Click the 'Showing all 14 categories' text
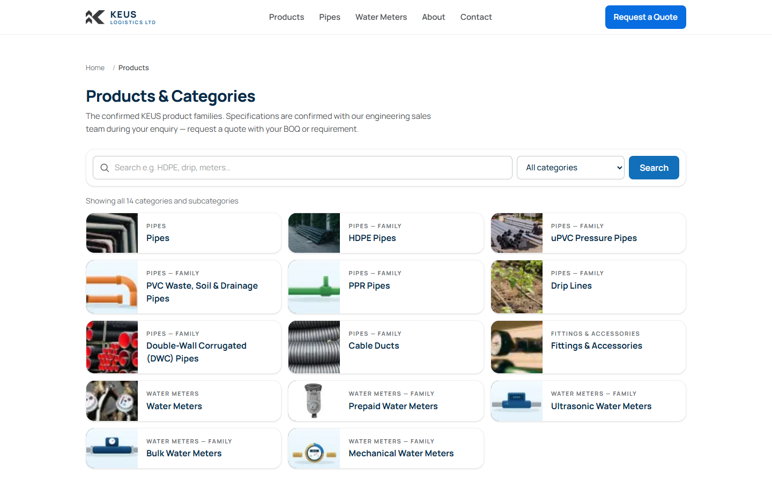772x482 pixels. pos(162,201)
